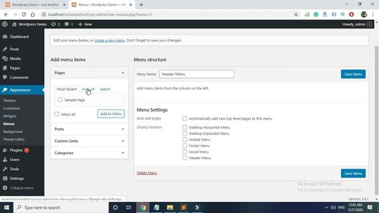Open the Chrome profile avatar
Viewport: 379px width, 213px height.
click(364, 14)
